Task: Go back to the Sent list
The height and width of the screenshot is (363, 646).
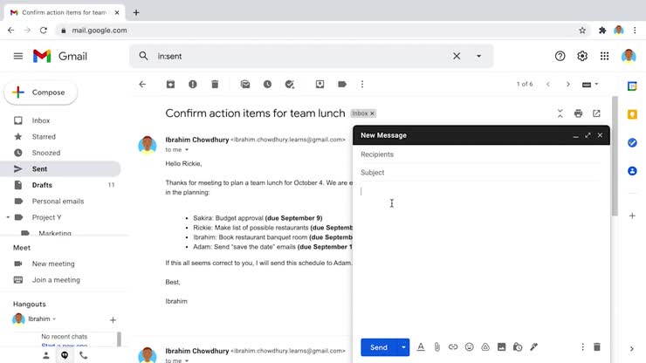Action: pyautogui.click(x=142, y=84)
